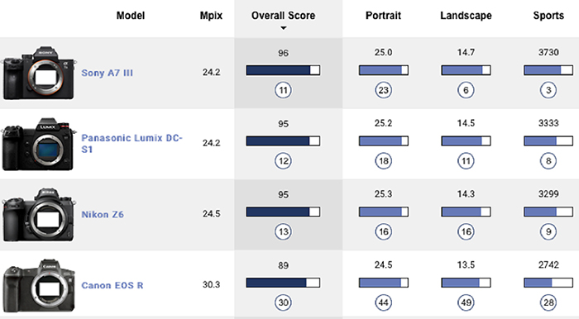The height and width of the screenshot is (319, 579).
Task: Open the Sony A7 III link
Action: (x=107, y=73)
